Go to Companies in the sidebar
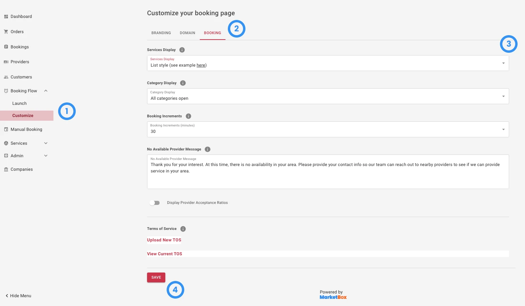Screen dimensions: 525x306 (22, 169)
